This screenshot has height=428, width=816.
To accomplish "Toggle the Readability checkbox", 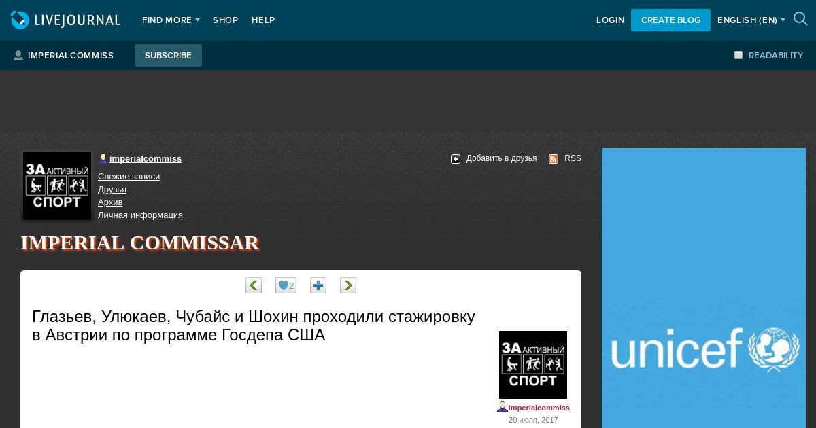I will 738,55.
